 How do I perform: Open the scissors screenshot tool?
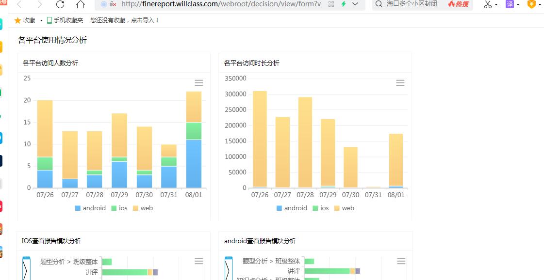click(x=488, y=4)
